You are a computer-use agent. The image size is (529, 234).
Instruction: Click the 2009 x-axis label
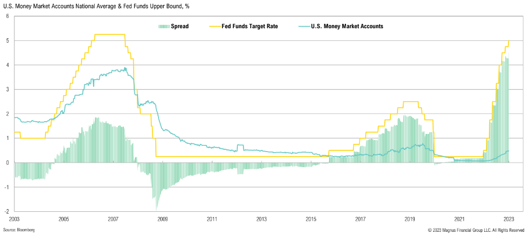click(162, 219)
